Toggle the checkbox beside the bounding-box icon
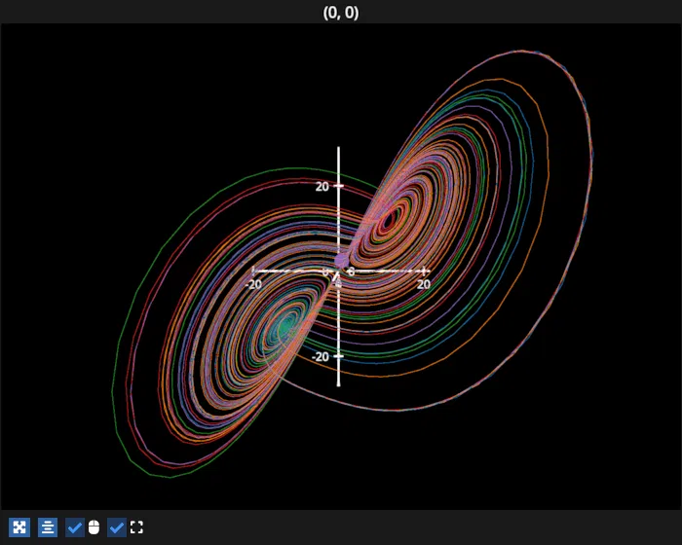Screen dimensions: 682x545 click(117, 527)
